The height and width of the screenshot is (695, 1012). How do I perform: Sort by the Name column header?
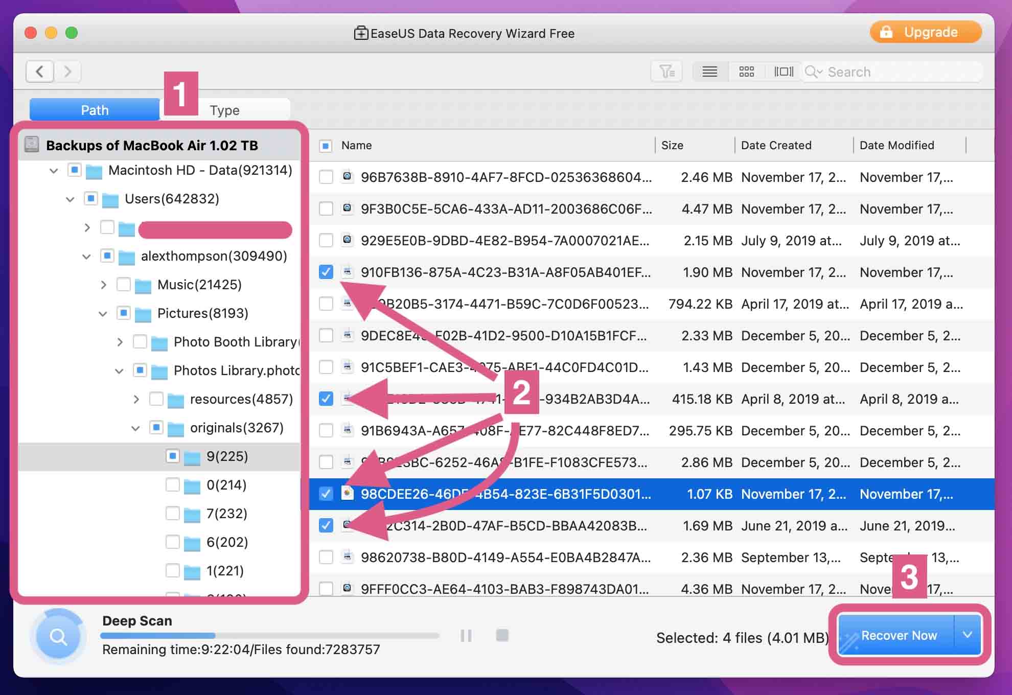click(x=356, y=145)
